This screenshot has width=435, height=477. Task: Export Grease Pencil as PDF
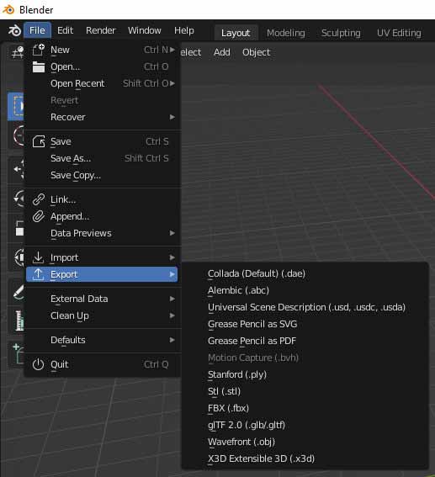click(x=305, y=341)
